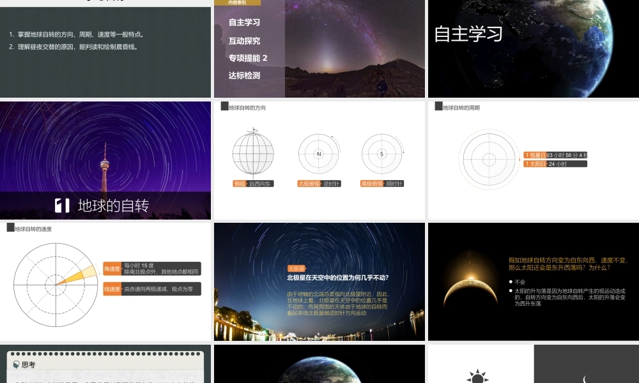Open the 地球的自转 star-trail slide
The height and width of the screenshot is (383, 639).
(105, 160)
